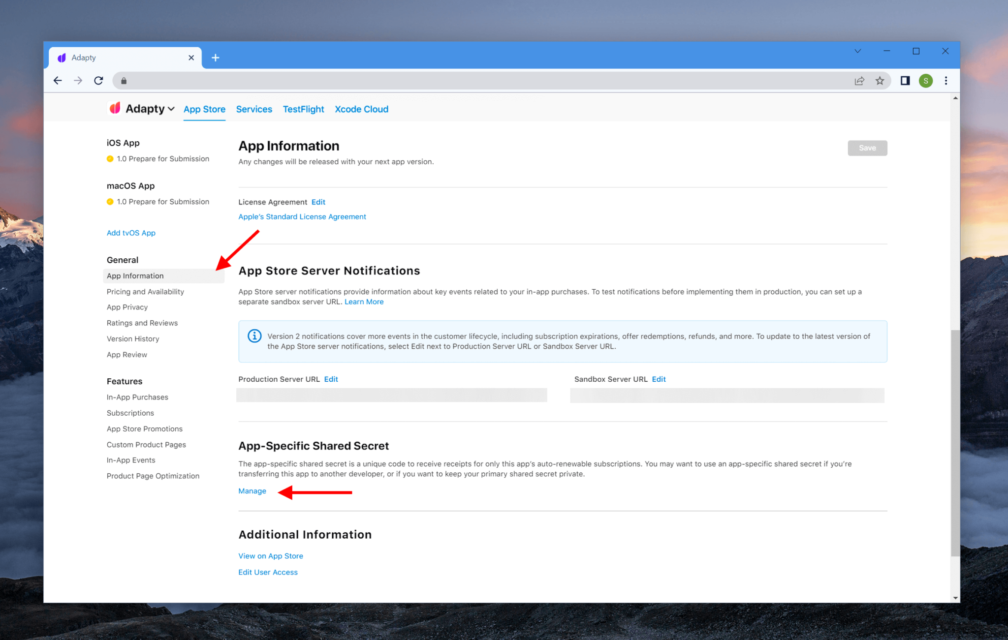
Task: Open the green profile avatar
Action: [x=925, y=81]
